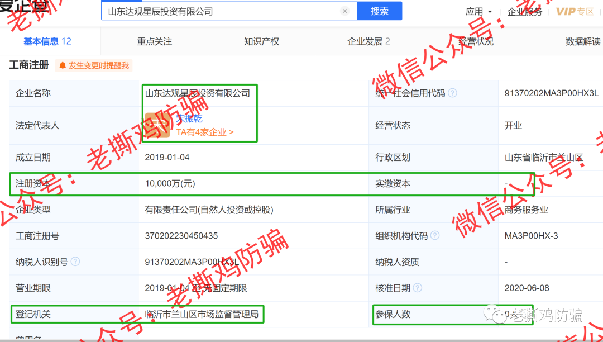Click organization code MA3P00HX-3
603x342 pixels.
point(531,236)
